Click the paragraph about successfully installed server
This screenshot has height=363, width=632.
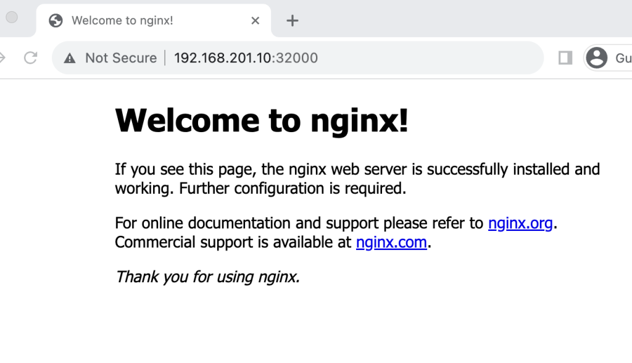[357, 178]
